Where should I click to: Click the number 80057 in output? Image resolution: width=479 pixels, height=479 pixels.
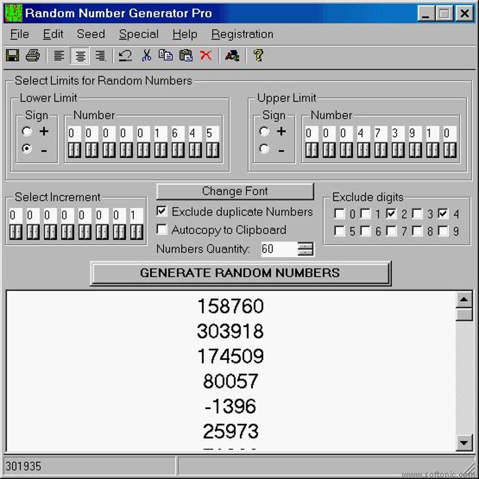point(230,381)
